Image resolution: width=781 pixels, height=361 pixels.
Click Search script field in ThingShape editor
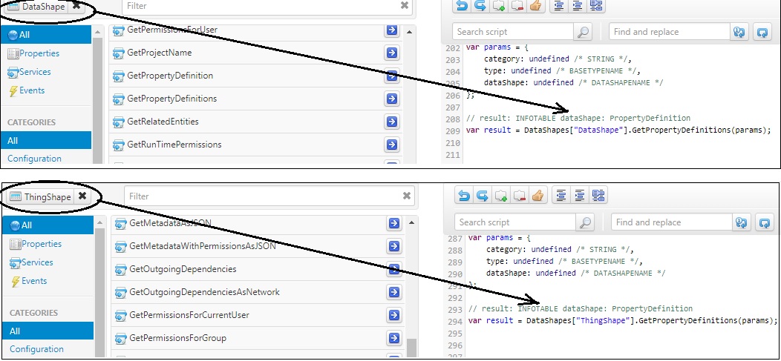[x=515, y=222]
